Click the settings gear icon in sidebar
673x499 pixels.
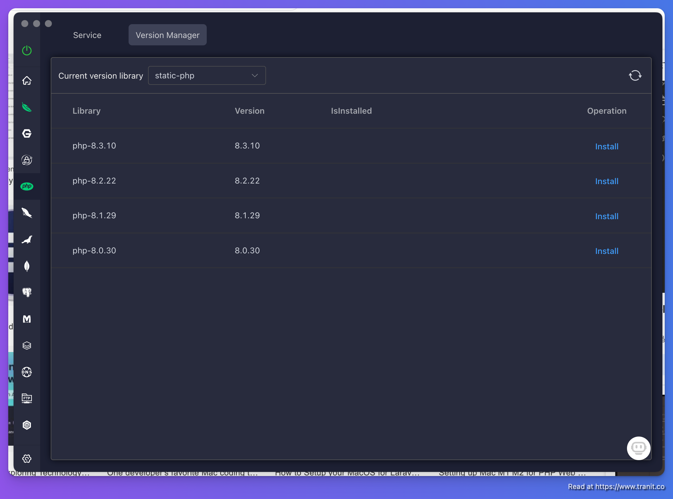click(26, 457)
